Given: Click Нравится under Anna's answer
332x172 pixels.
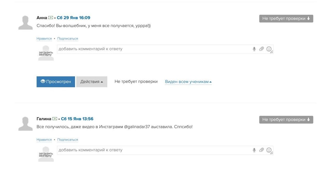Looking at the screenshot, I should pos(44,39).
